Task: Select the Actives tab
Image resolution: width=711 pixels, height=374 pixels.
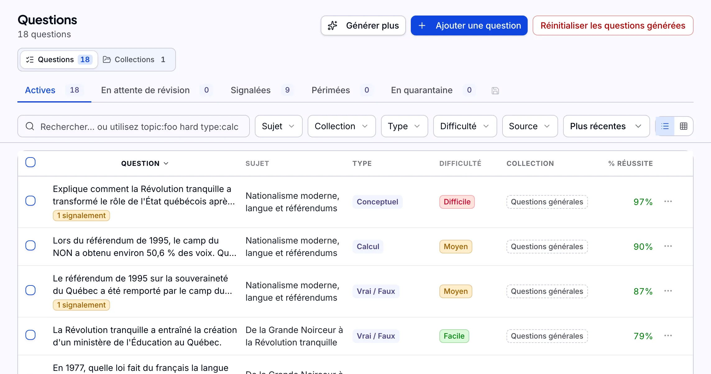Action: click(x=54, y=90)
